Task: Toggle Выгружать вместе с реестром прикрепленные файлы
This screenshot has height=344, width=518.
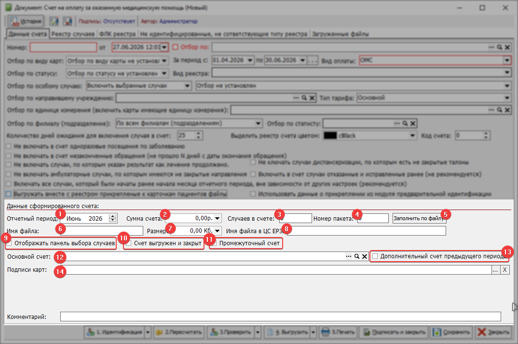Action: (x=9, y=194)
